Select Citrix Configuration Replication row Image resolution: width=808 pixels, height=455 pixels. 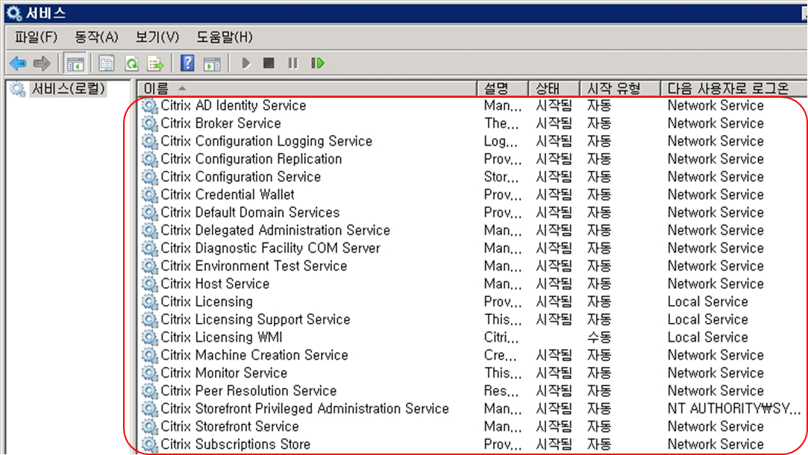pyautogui.click(x=472, y=159)
